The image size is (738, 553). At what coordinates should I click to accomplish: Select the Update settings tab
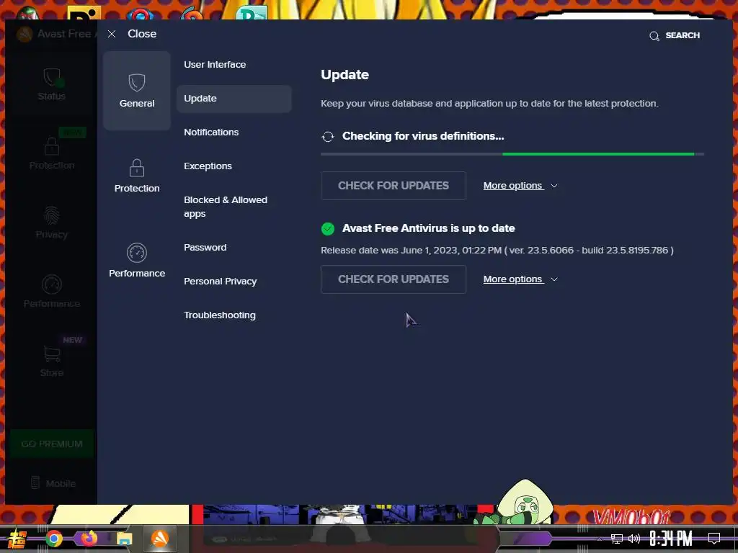click(234, 99)
